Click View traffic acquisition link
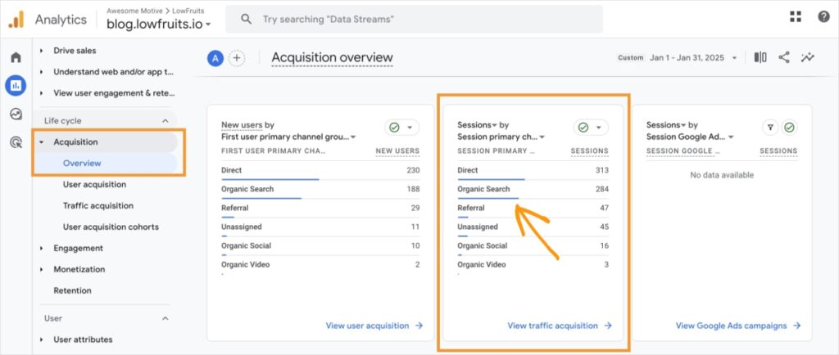The height and width of the screenshot is (355, 839). tap(560, 326)
